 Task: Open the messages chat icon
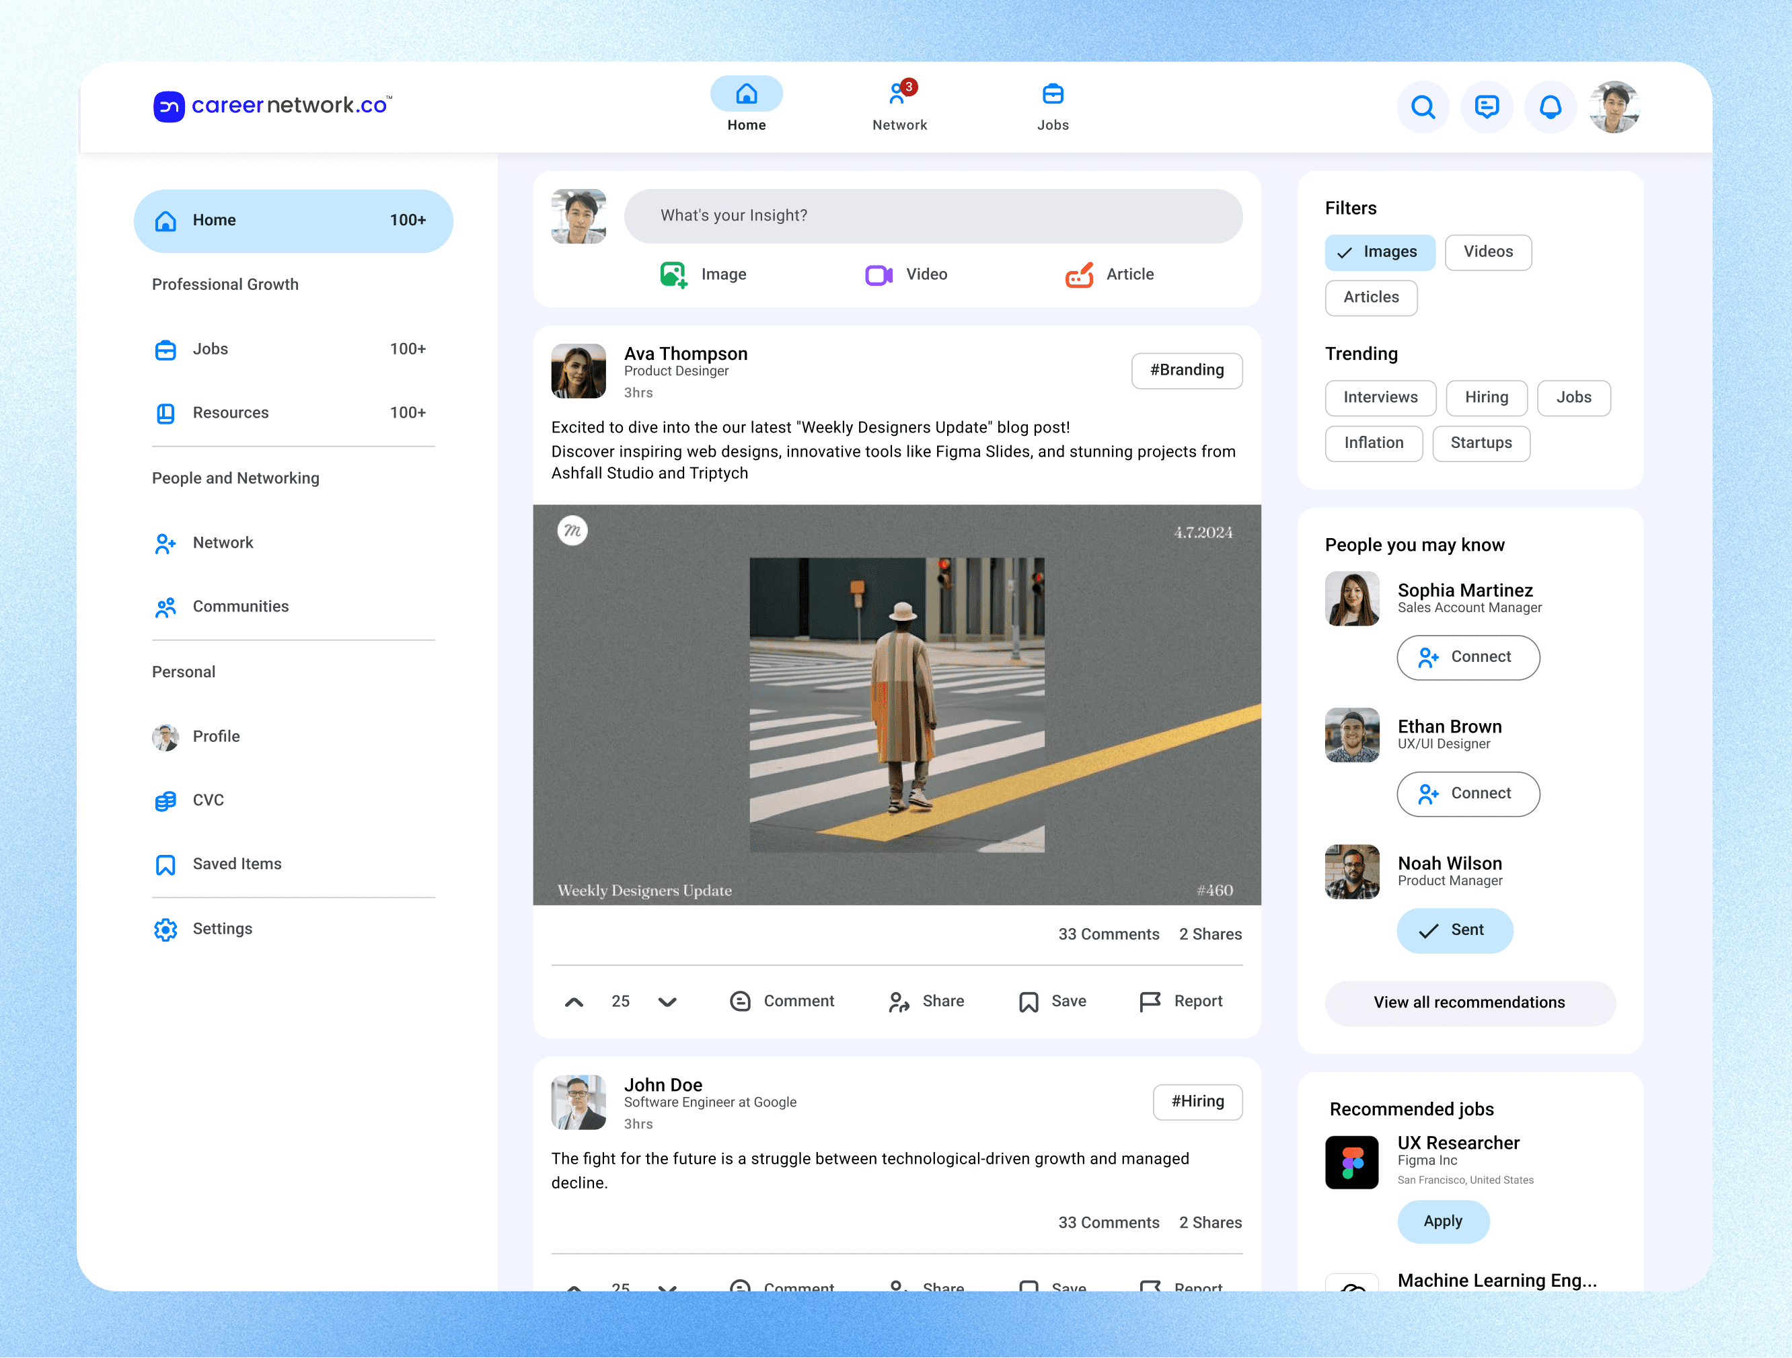pos(1487,107)
